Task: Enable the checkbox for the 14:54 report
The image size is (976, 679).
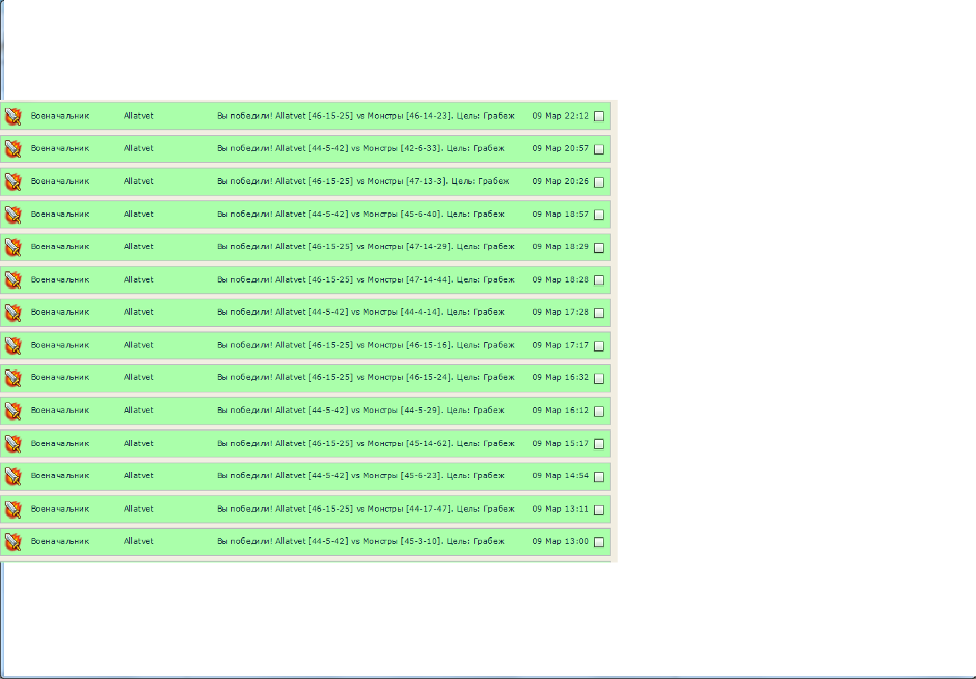Action: pyautogui.click(x=599, y=477)
